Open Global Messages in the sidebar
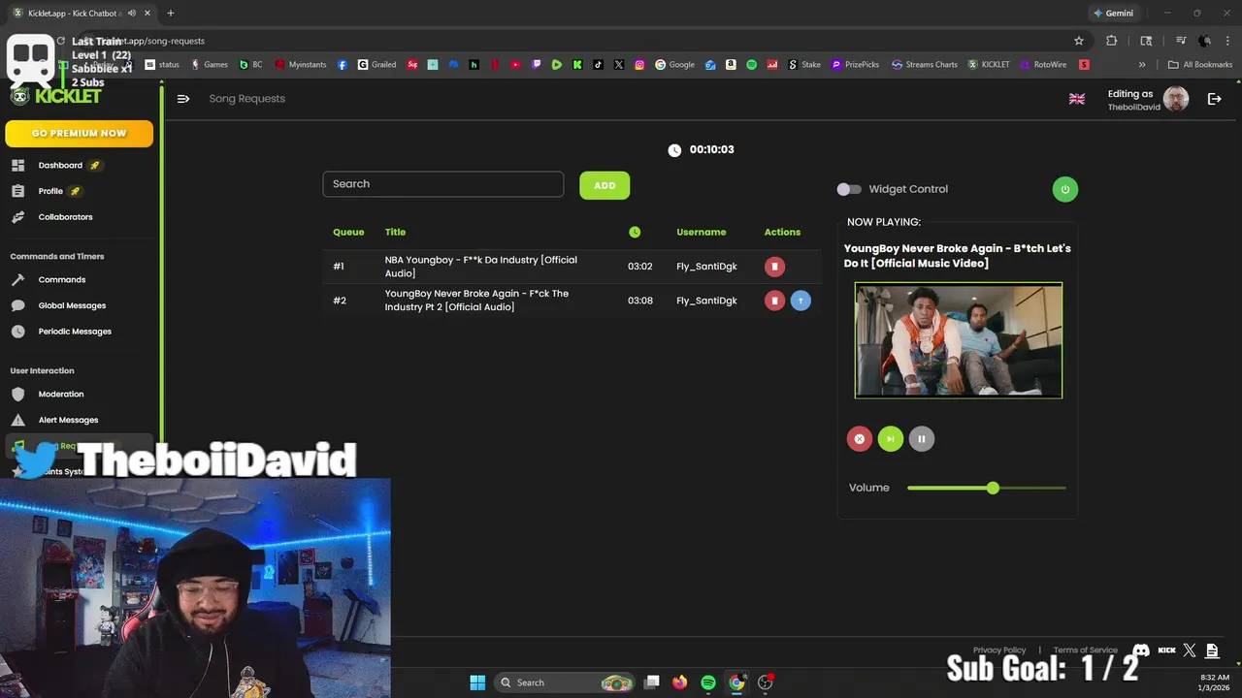The height and width of the screenshot is (698, 1242). pos(72,305)
